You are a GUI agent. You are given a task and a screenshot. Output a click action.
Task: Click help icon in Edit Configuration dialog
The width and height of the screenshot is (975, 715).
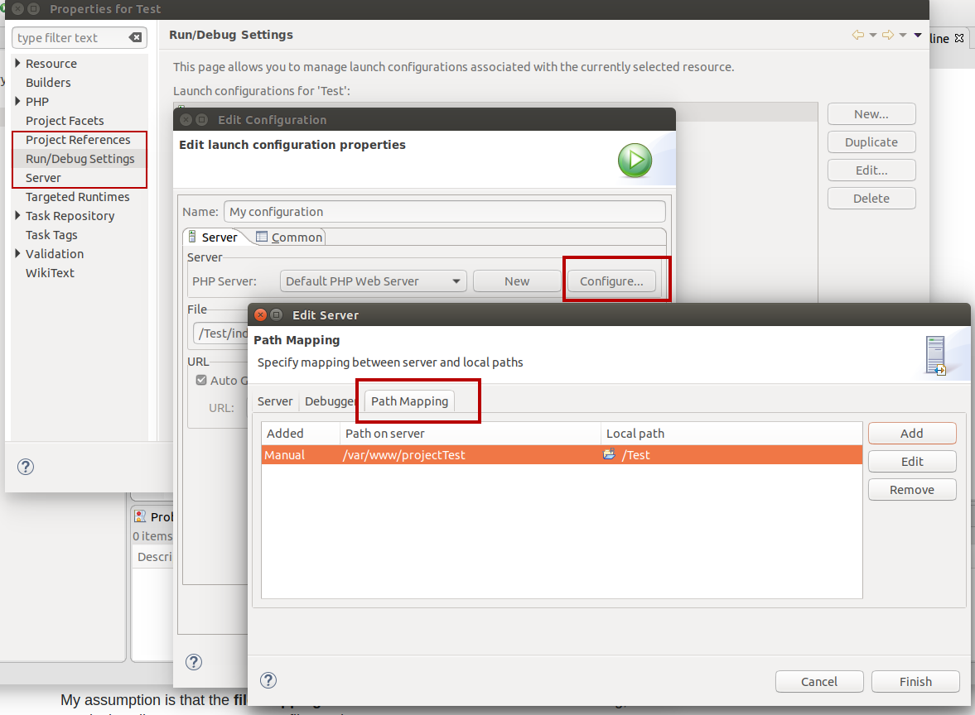[194, 662]
